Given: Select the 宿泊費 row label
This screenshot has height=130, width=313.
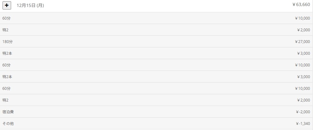Looking at the screenshot, I should [x=8, y=112].
